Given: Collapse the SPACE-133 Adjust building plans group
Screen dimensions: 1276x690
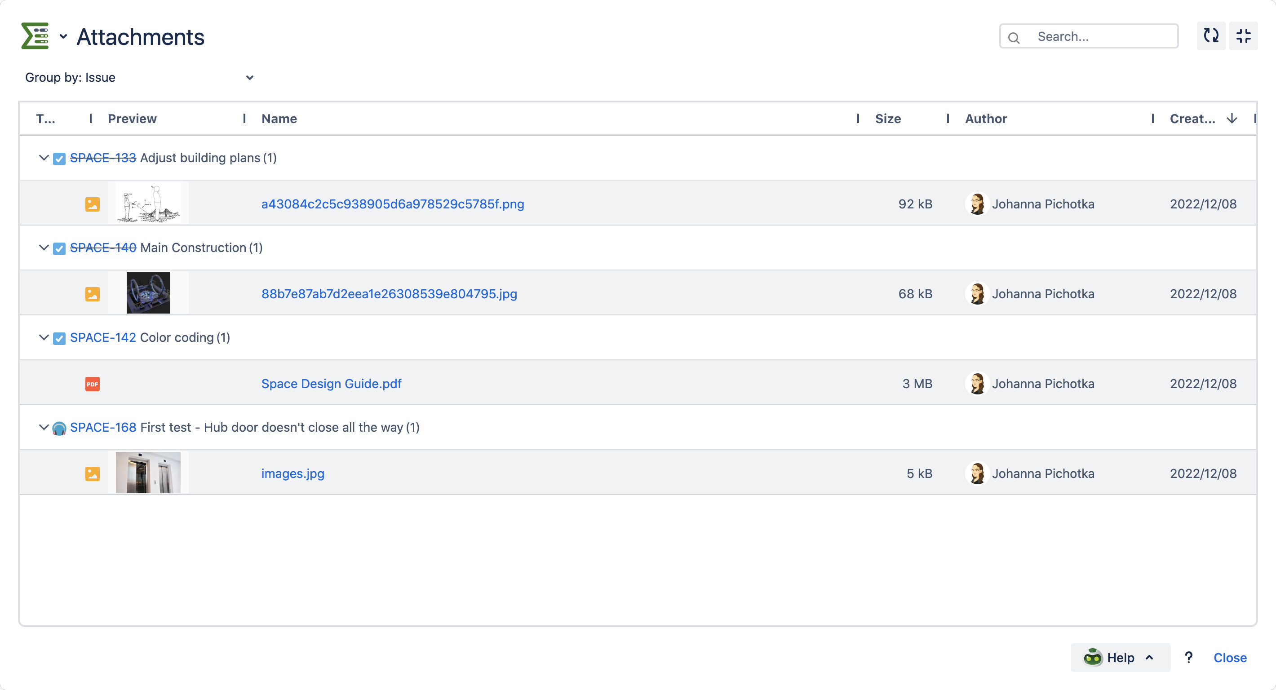Looking at the screenshot, I should [x=44, y=159].
